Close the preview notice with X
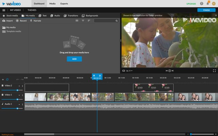 pos(216,15)
